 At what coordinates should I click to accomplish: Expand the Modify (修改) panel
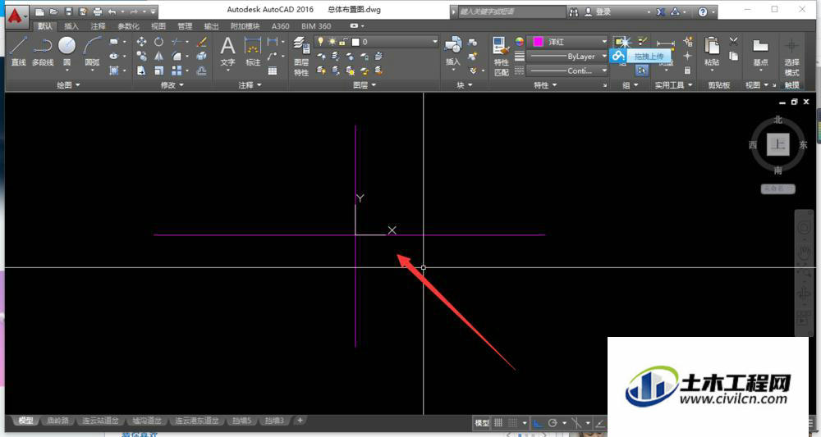[x=172, y=84]
